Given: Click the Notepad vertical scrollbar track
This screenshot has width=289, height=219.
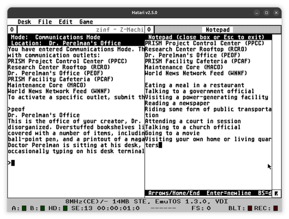Looking at the screenshot, I should pos(276,112).
